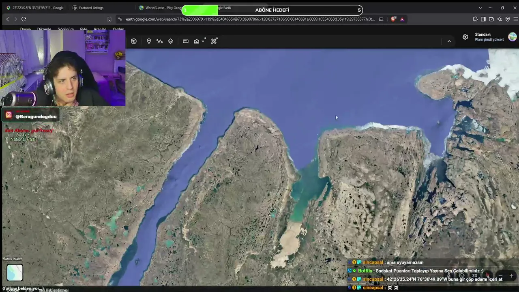
Task: Click the install app icon in address bar
Action: [381, 19]
